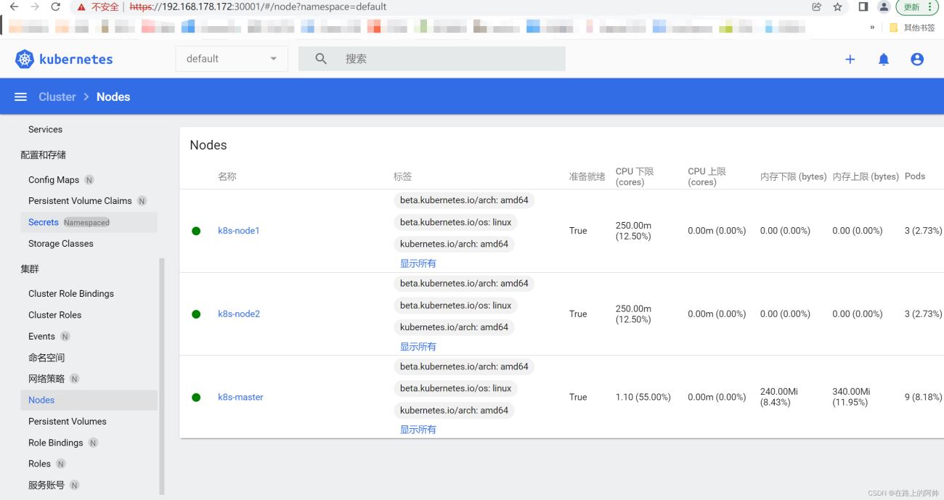Open the other bookmarks folder icon
The width and height of the screenshot is (944, 500).
[894, 28]
